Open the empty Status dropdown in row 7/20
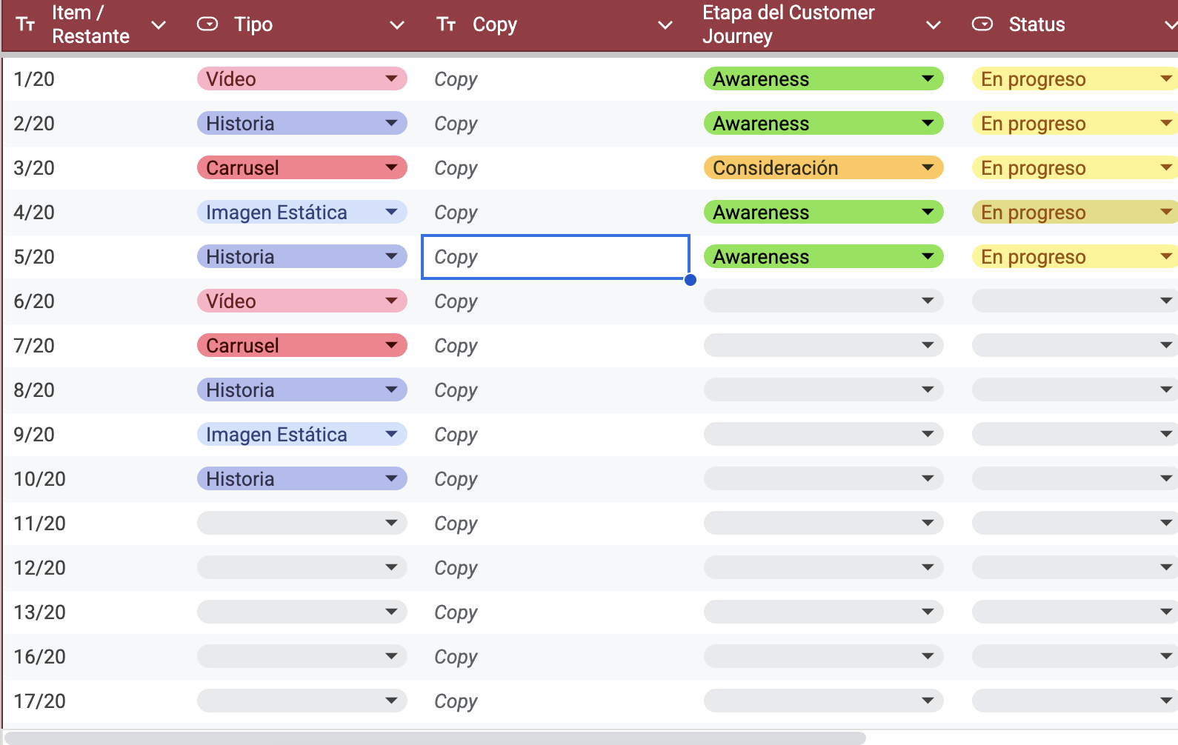 (1075, 345)
